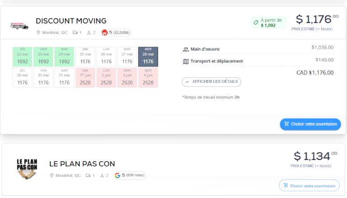Select Monday 2 juin at 2520
Viewport: 347px width, 198px height.
106,78
